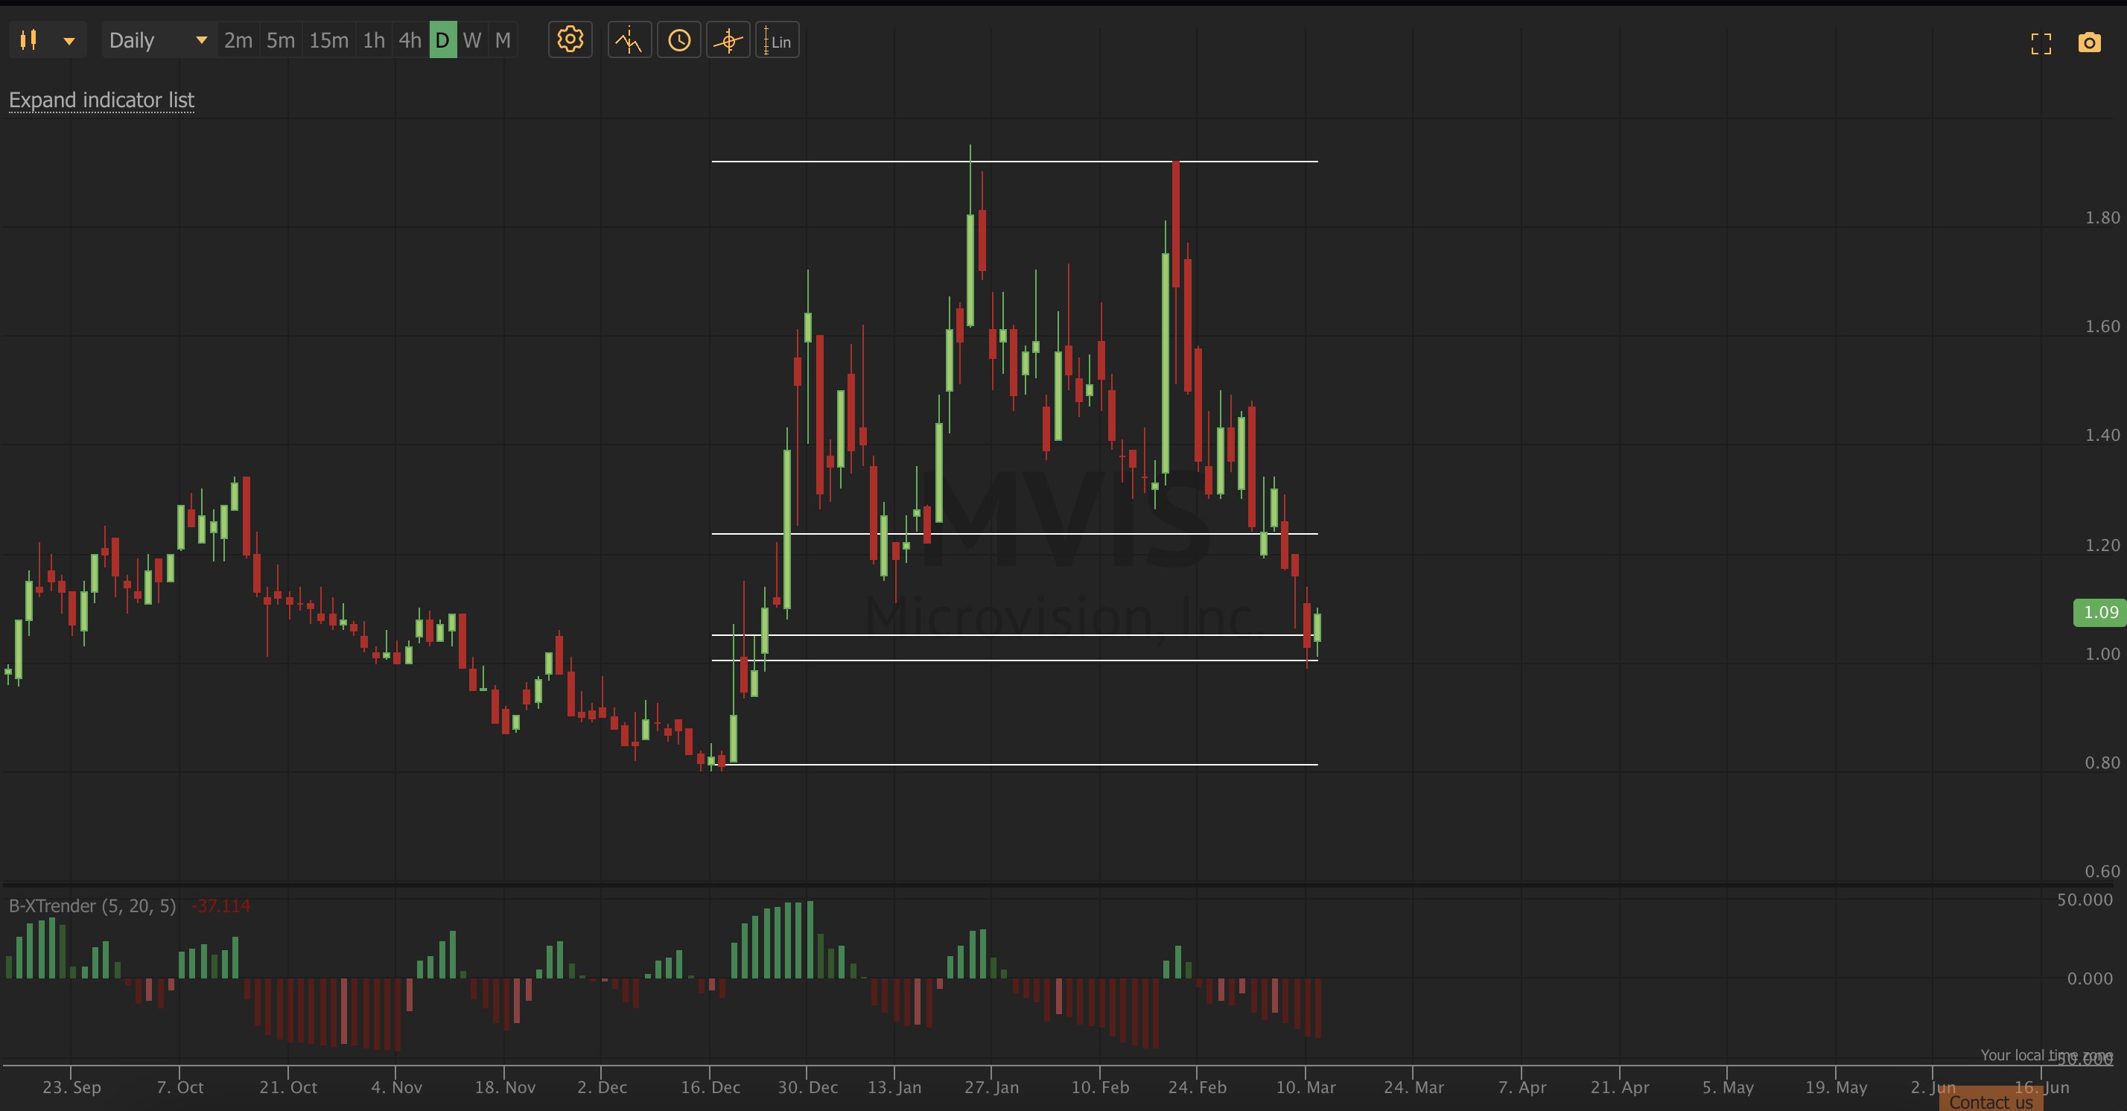Viewport: 2127px width, 1111px height.
Task: Switch to the 1h timeframe tab
Action: pos(373,39)
